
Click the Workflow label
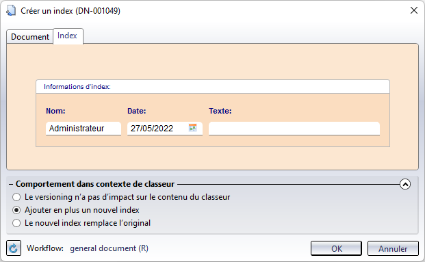pos(45,248)
